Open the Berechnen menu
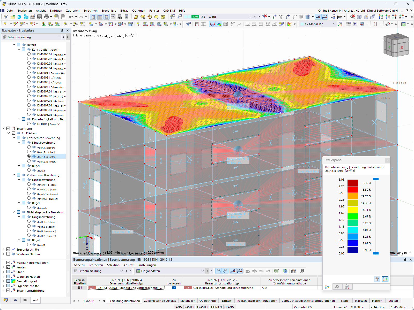Screen dimensions: 414x310 [90, 11]
